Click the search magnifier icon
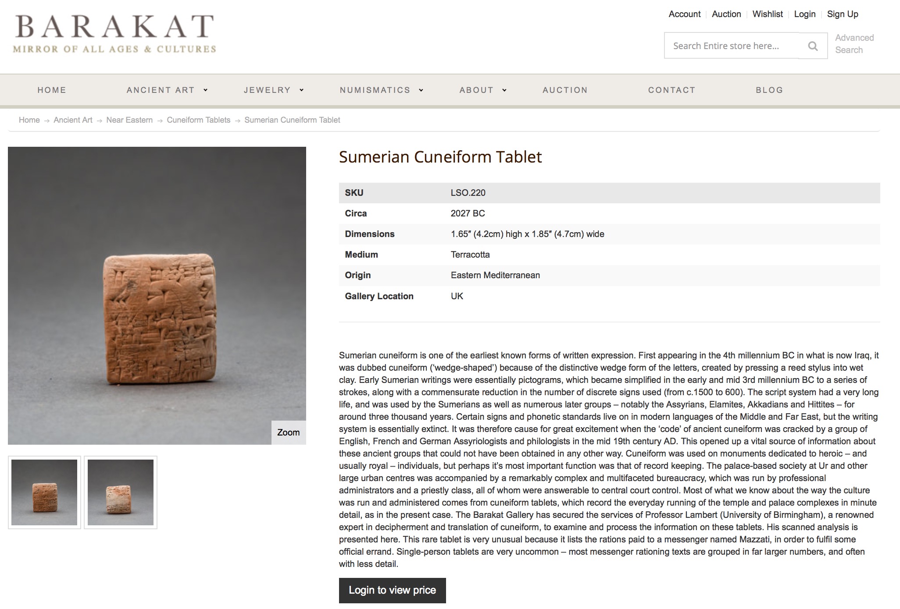Screen dimensions: 900x609 coord(813,46)
